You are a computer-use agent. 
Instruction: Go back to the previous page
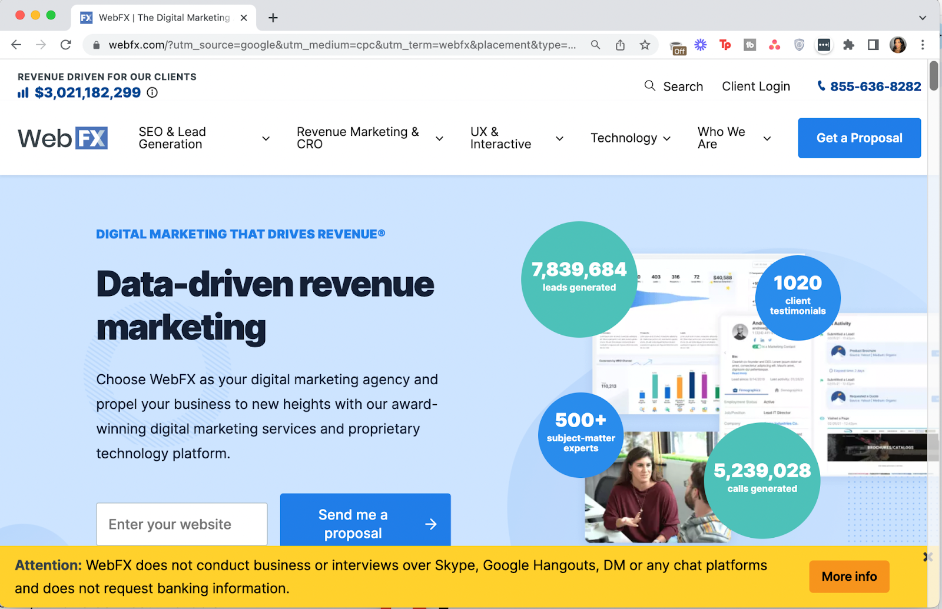coord(16,45)
